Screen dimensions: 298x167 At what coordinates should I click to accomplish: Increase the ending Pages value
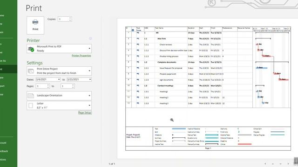(73, 85)
